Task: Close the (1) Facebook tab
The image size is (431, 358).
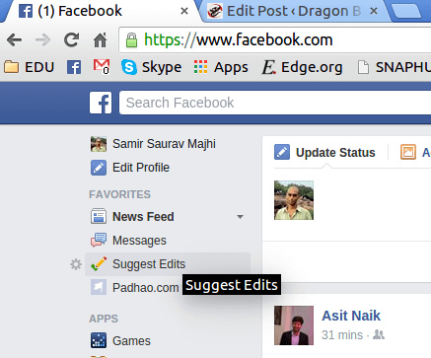Action: (x=184, y=11)
